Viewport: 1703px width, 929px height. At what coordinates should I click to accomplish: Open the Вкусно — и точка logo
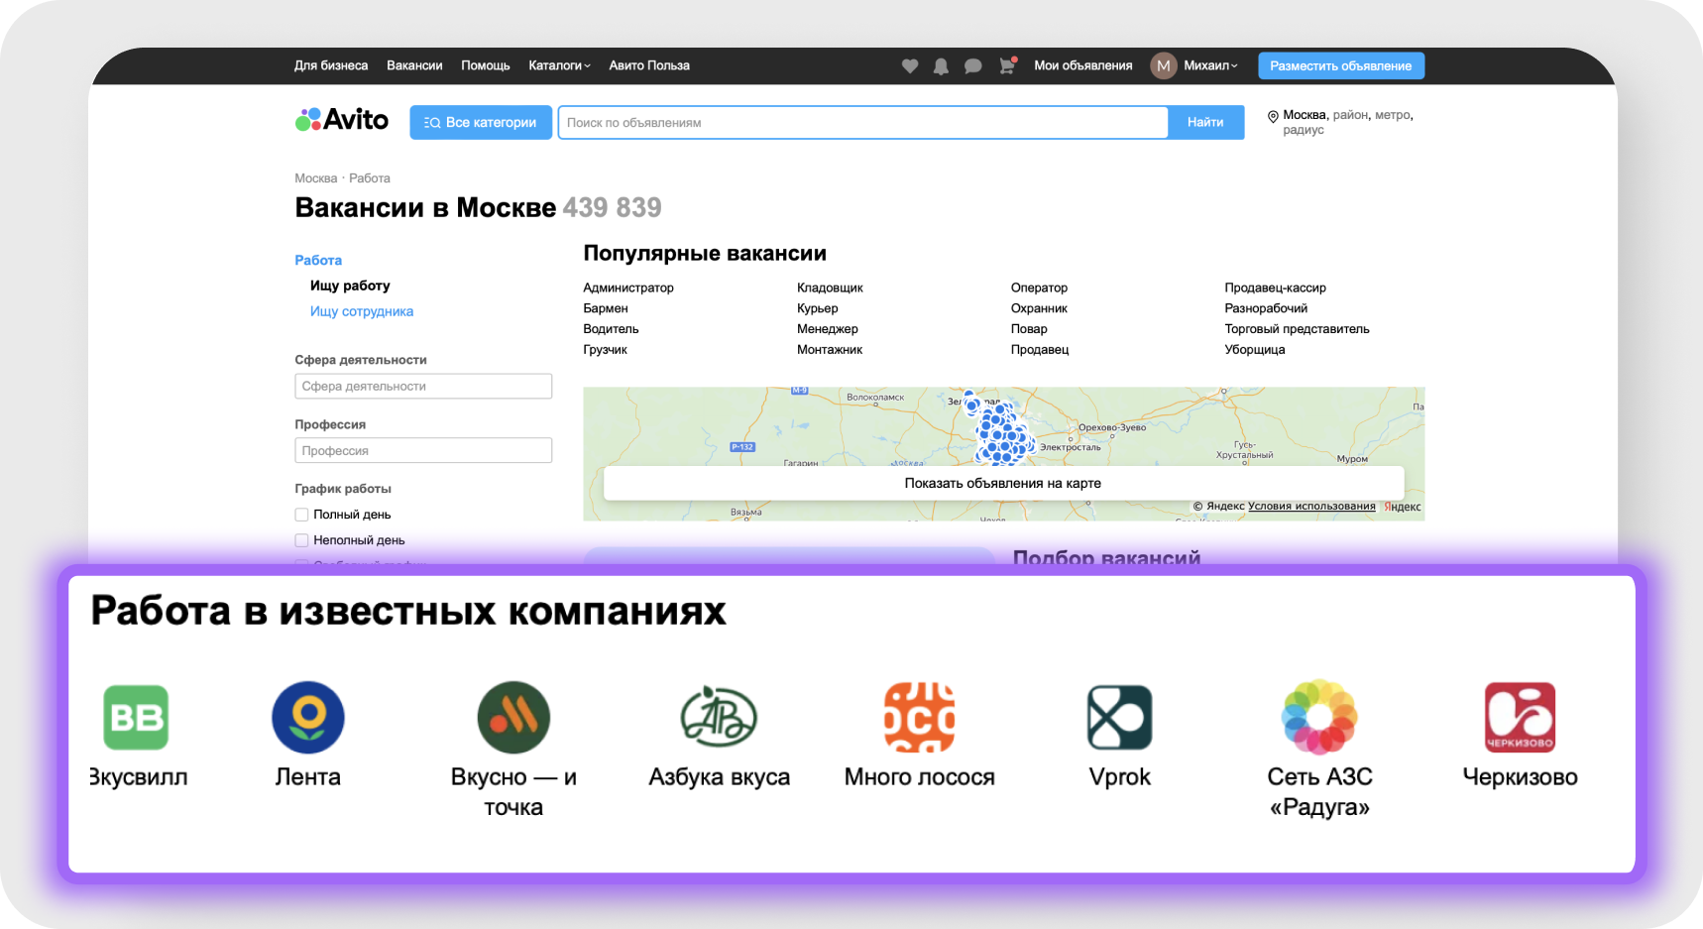(513, 717)
